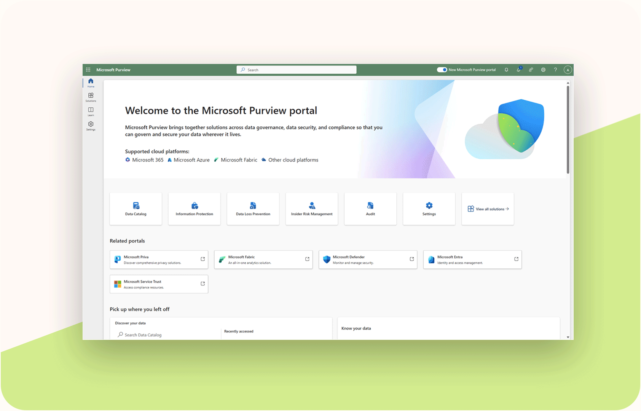Open Microsoft Defender external link icon

click(411, 259)
